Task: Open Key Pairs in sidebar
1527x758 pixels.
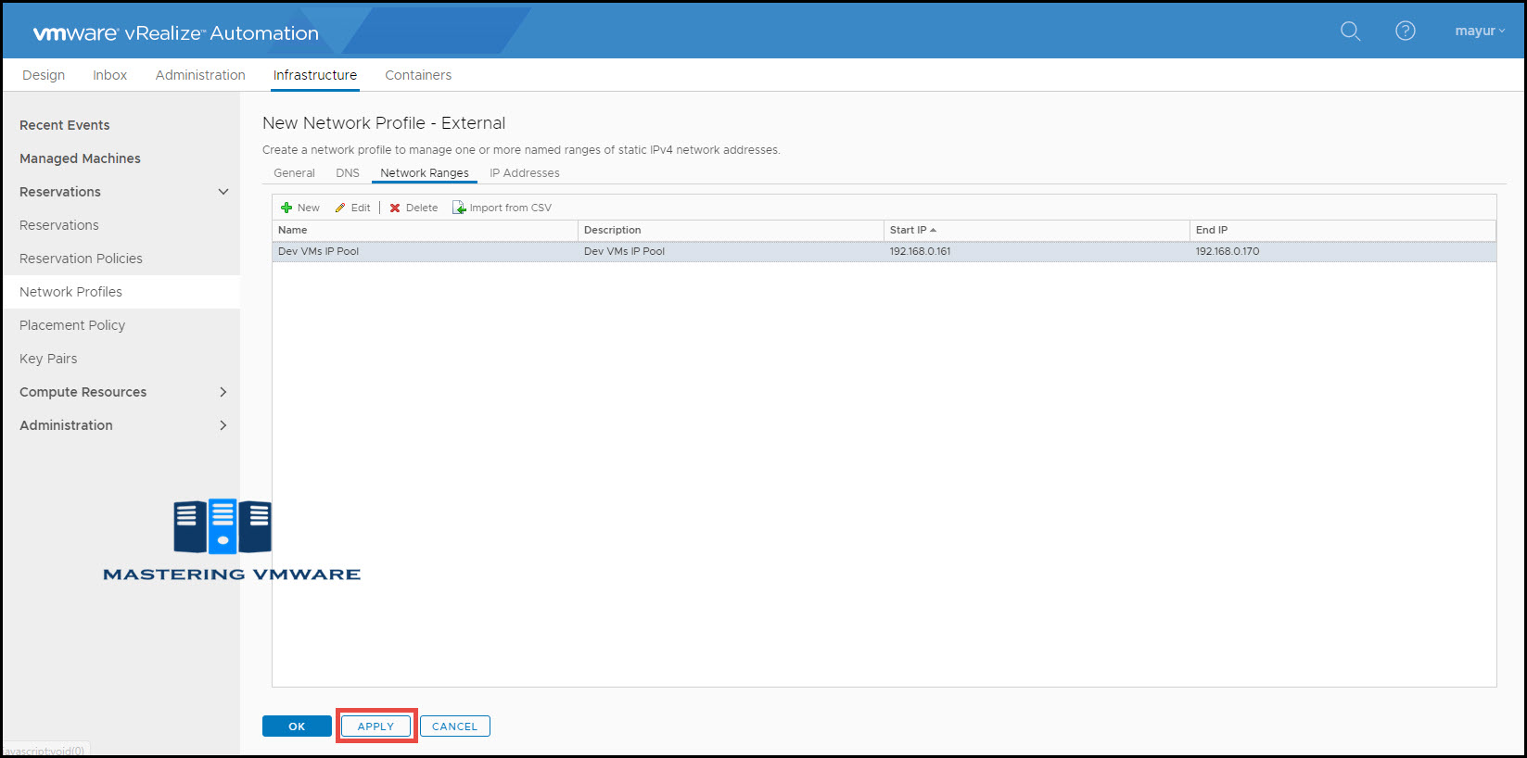Action: [48, 359]
